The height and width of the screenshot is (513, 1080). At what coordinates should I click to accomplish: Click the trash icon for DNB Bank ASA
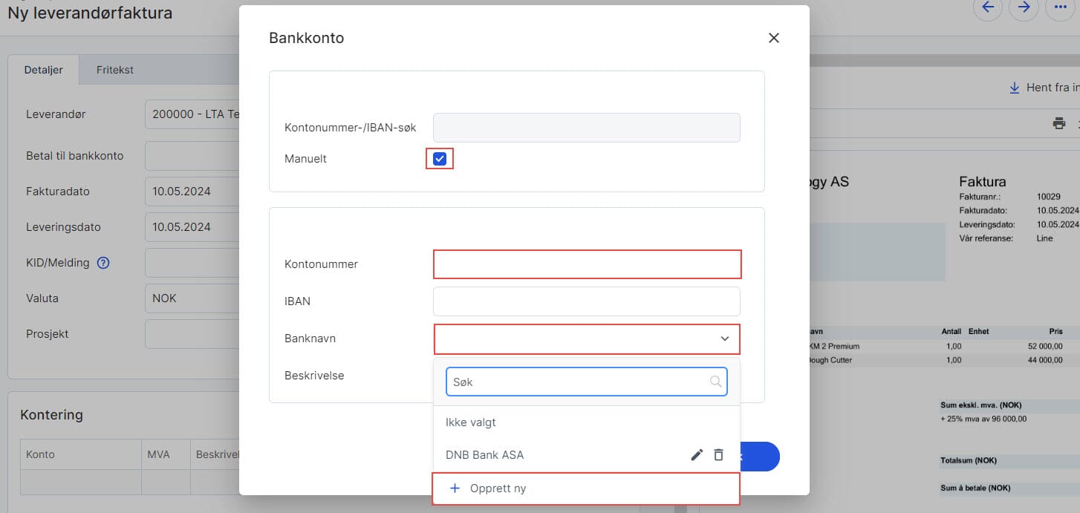click(718, 455)
